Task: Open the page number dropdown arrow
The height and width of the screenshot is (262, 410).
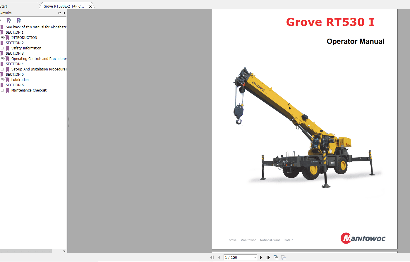Action: pos(254,257)
